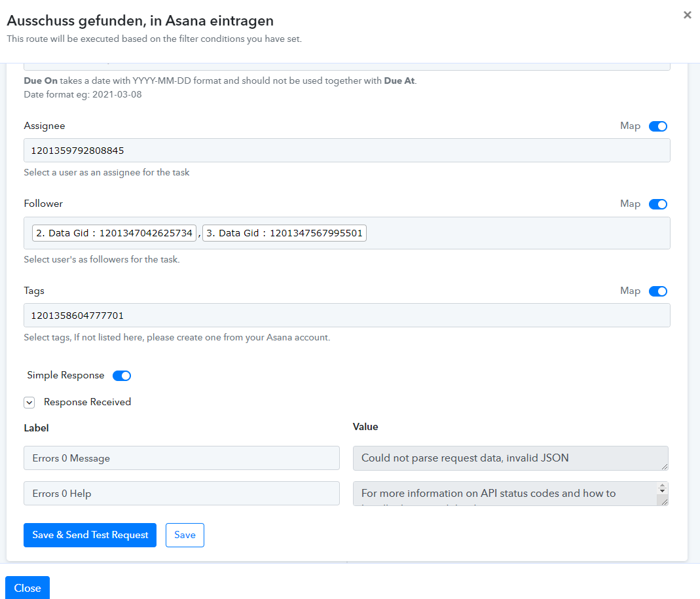Collapse the Response Received section
The height and width of the screenshot is (599, 700).
29,403
